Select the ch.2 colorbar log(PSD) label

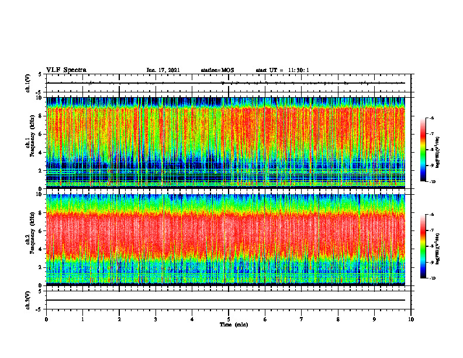(x=438, y=249)
